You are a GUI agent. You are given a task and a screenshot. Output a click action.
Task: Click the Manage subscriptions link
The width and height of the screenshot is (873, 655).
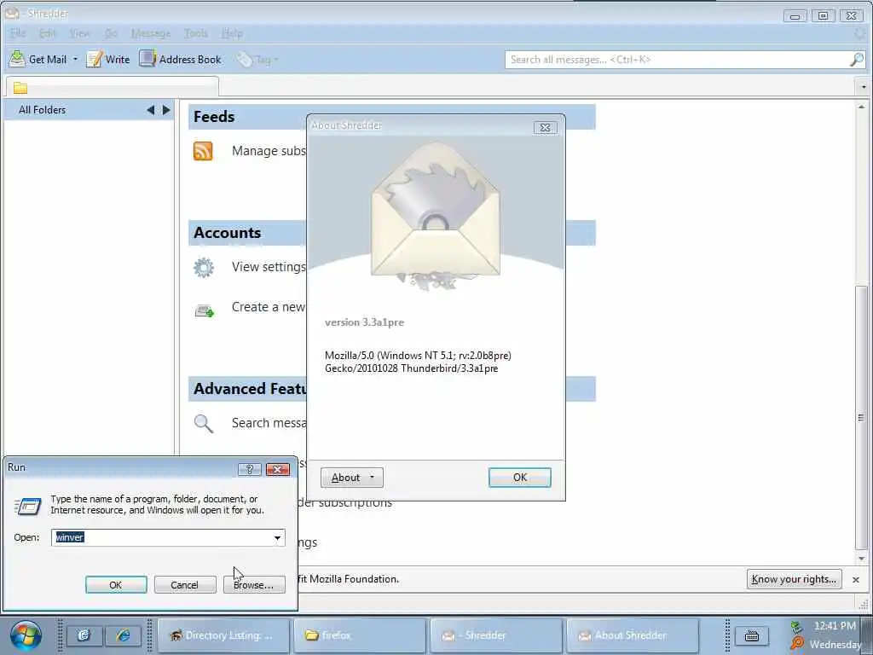[x=269, y=151]
